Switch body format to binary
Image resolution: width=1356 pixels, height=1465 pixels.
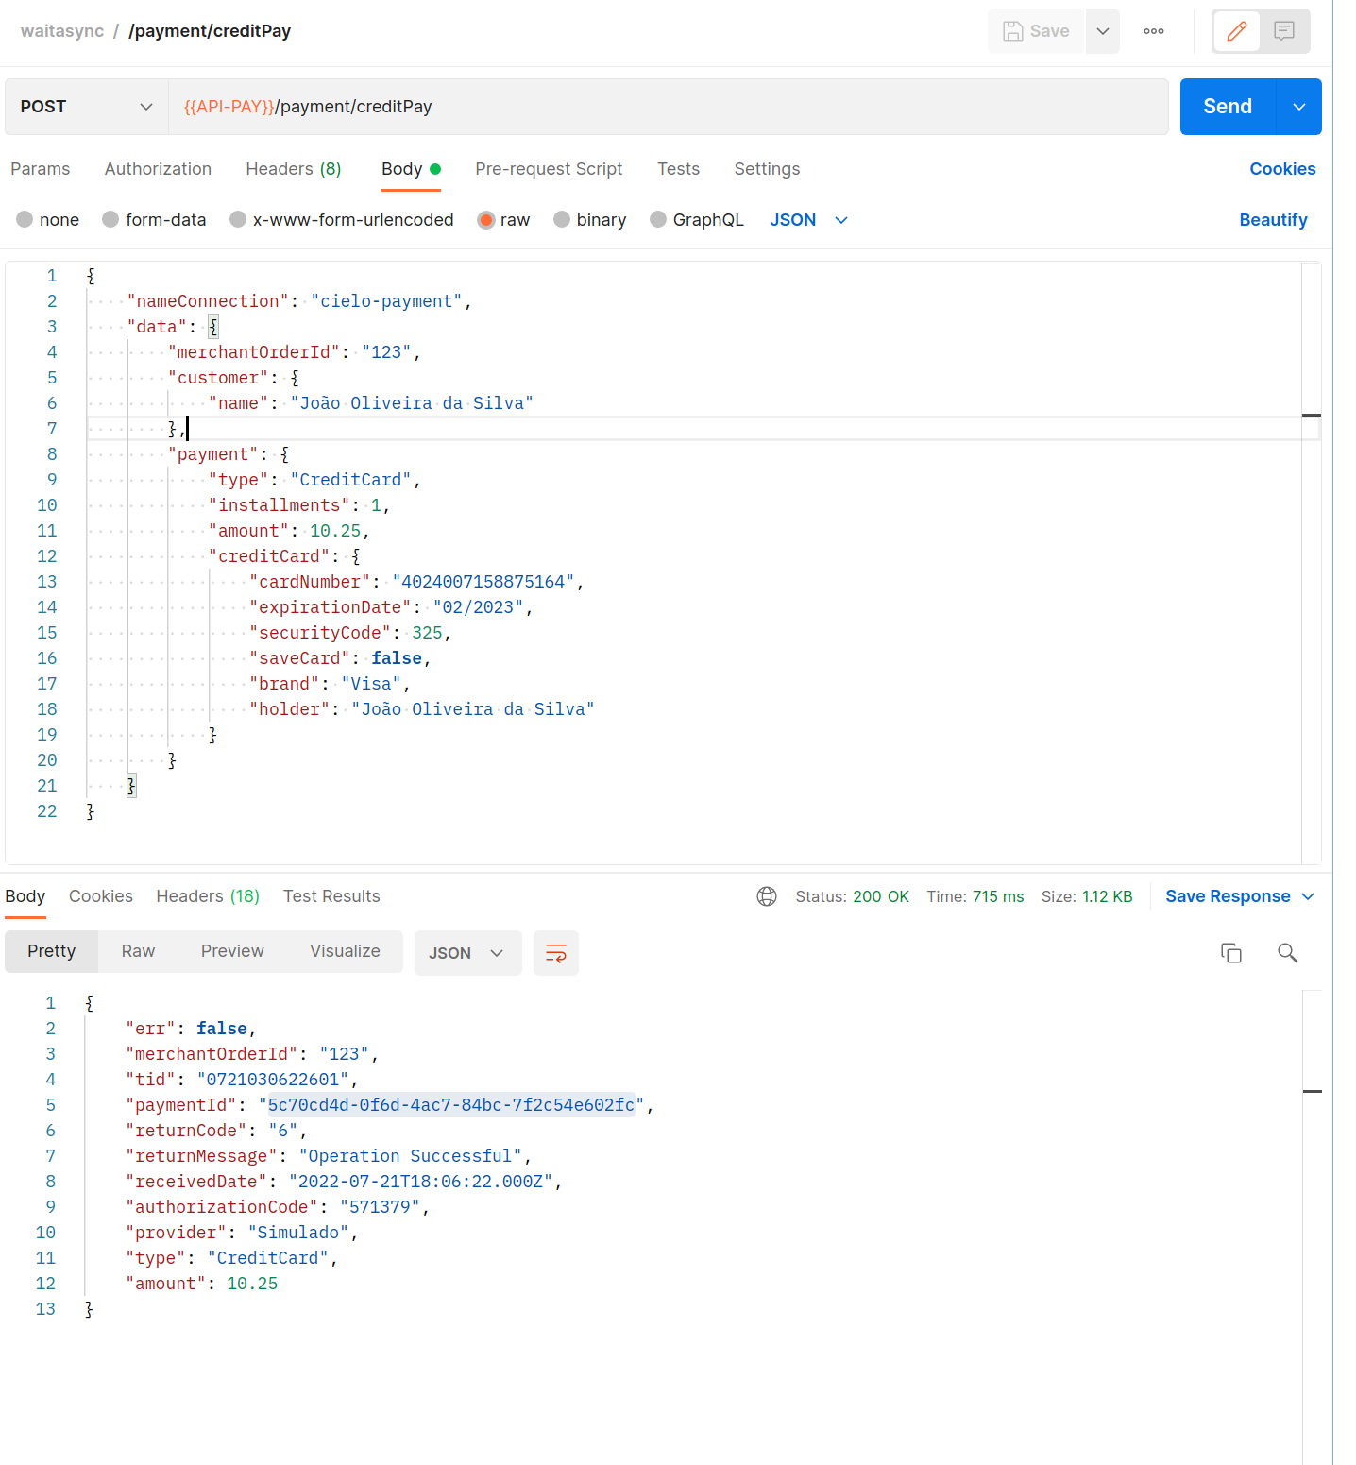coord(589,219)
